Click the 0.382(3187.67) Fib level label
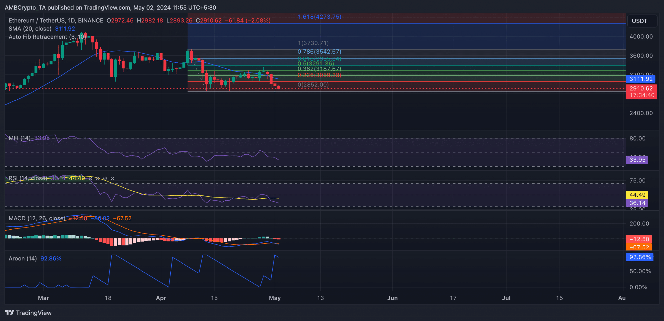664x321 pixels. [319, 69]
